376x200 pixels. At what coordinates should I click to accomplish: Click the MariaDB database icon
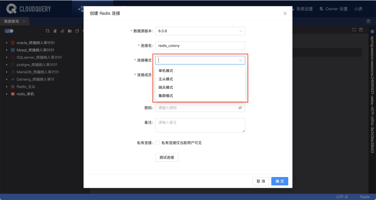point(13,72)
